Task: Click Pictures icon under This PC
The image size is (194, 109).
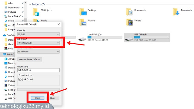Action: [6, 81]
